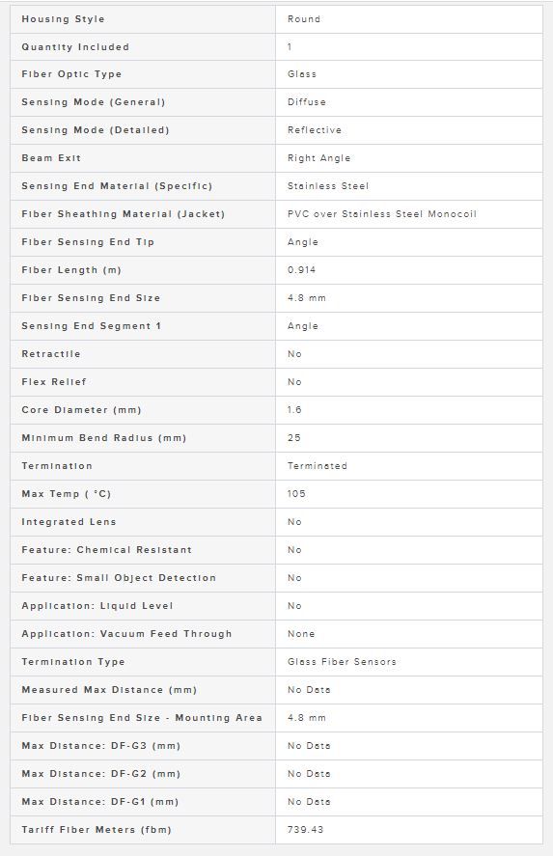The width and height of the screenshot is (553, 856).
Task: Click the Integrated Lens row label
Action: point(69,522)
